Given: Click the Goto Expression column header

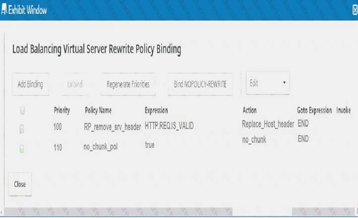Looking at the screenshot, I should click(x=314, y=110).
